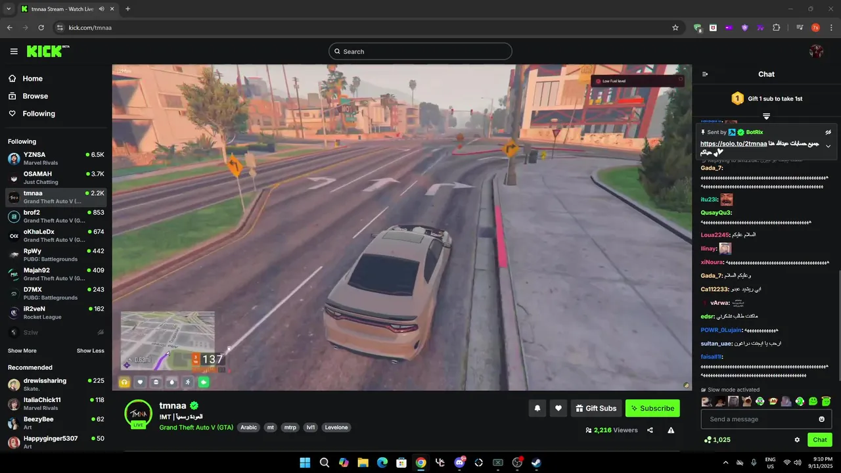
Task: Open media controls music note icon
Action: [x=799, y=28]
